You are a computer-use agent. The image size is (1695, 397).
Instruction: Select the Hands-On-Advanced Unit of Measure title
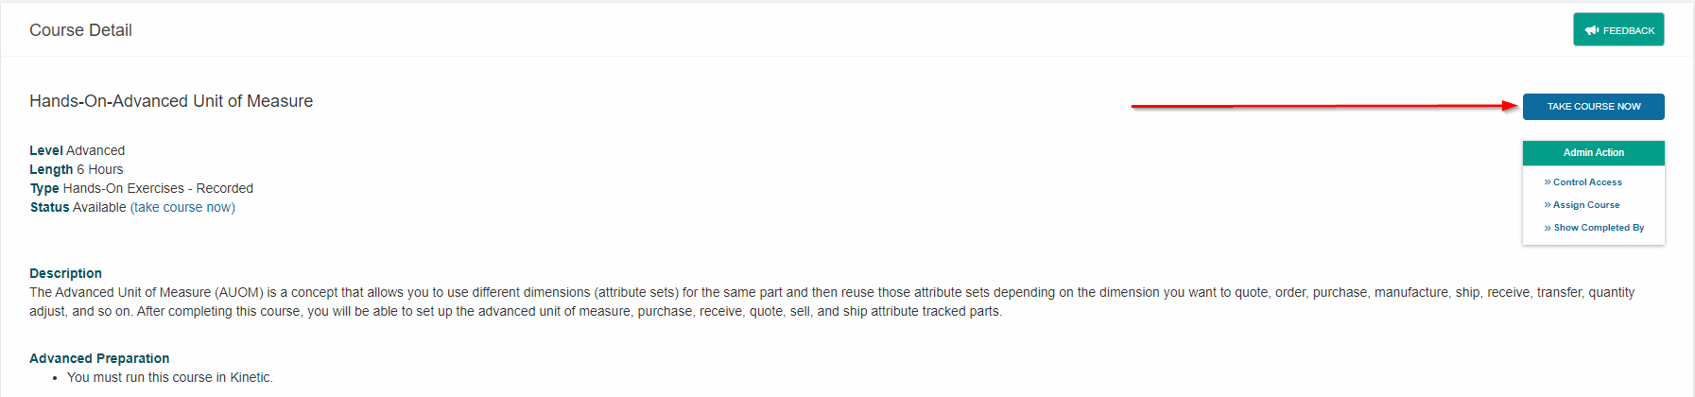(x=171, y=101)
